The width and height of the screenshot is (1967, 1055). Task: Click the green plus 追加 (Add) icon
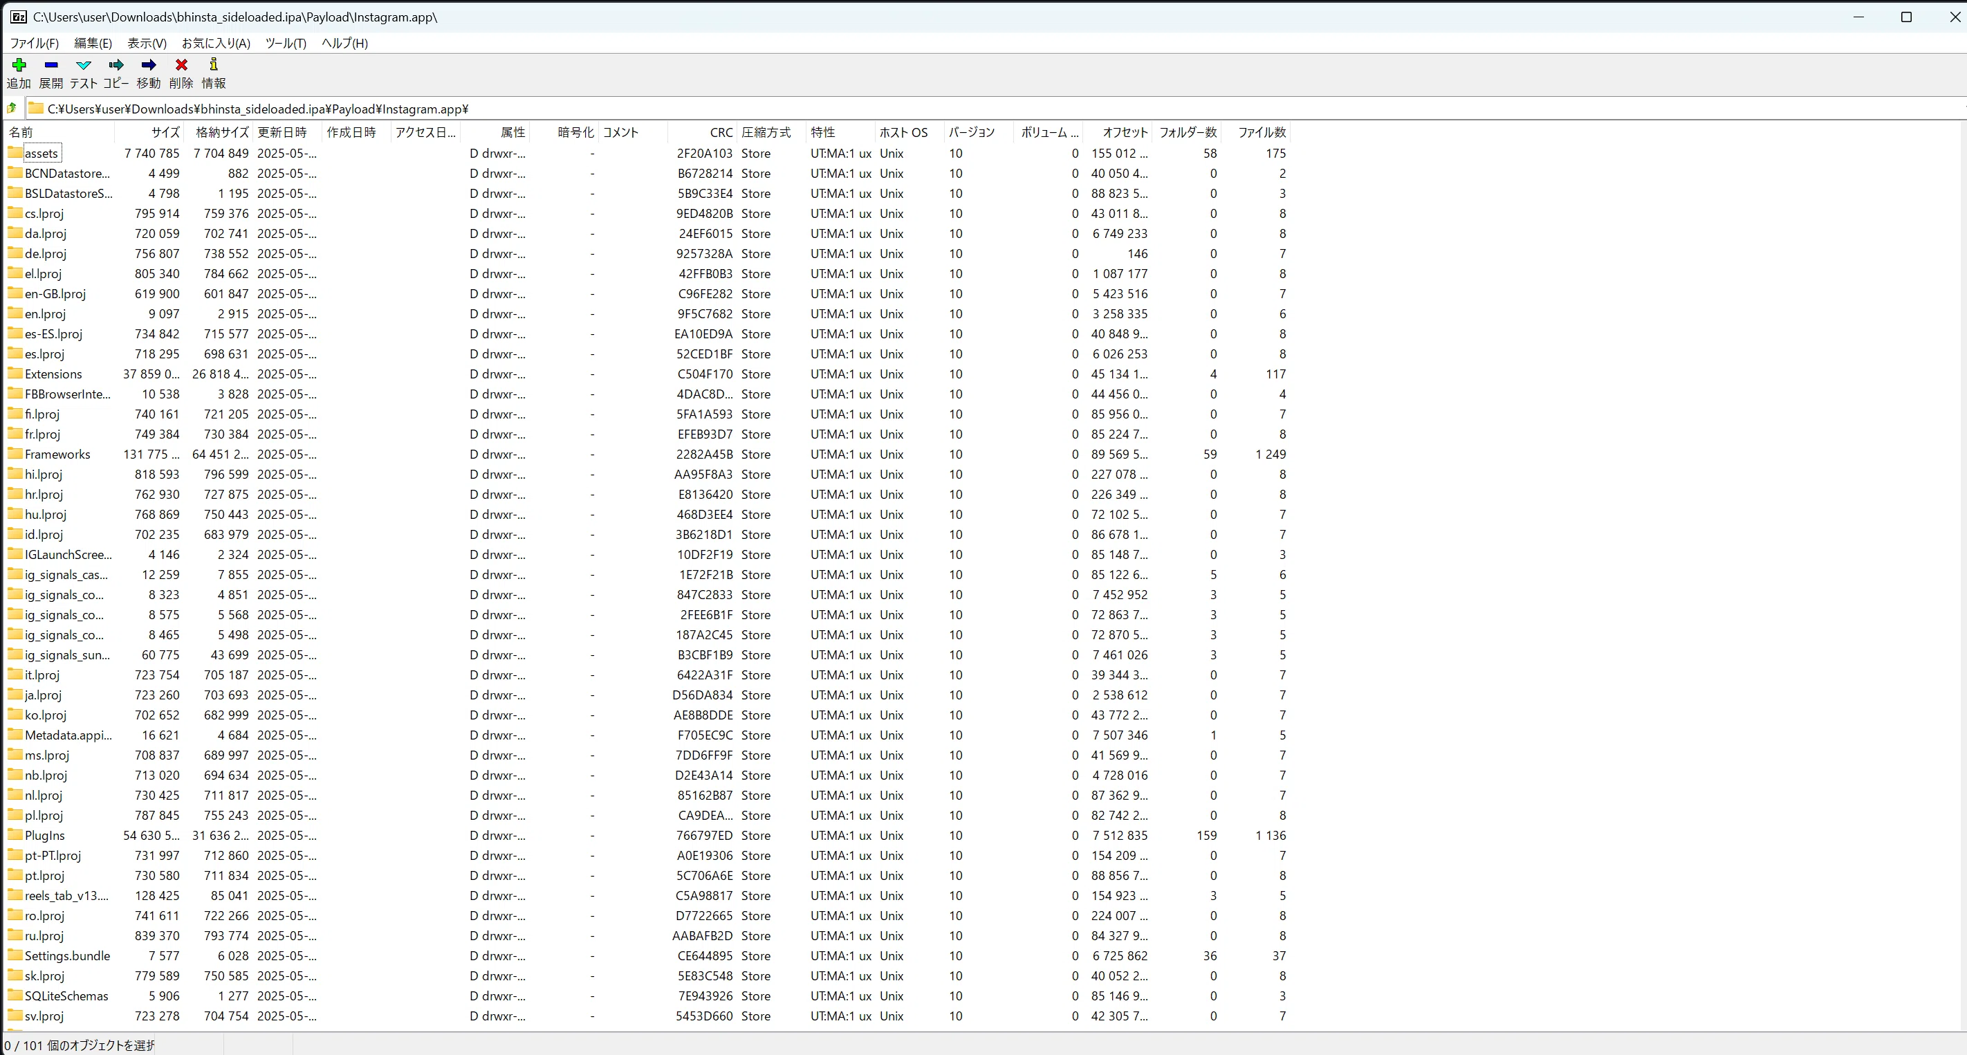[19, 65]
